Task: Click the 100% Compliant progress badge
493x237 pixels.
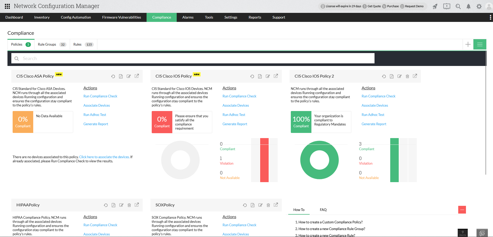Action: (301, 122)
